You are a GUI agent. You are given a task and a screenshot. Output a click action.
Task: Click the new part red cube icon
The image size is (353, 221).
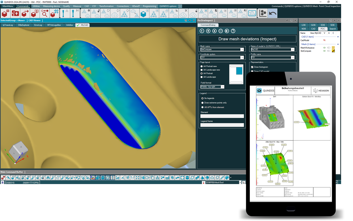[x=5, y=13]
